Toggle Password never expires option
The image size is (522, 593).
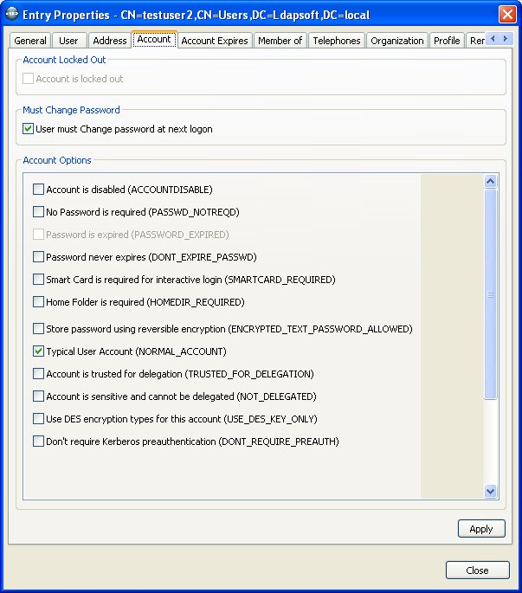coord(38,257)
